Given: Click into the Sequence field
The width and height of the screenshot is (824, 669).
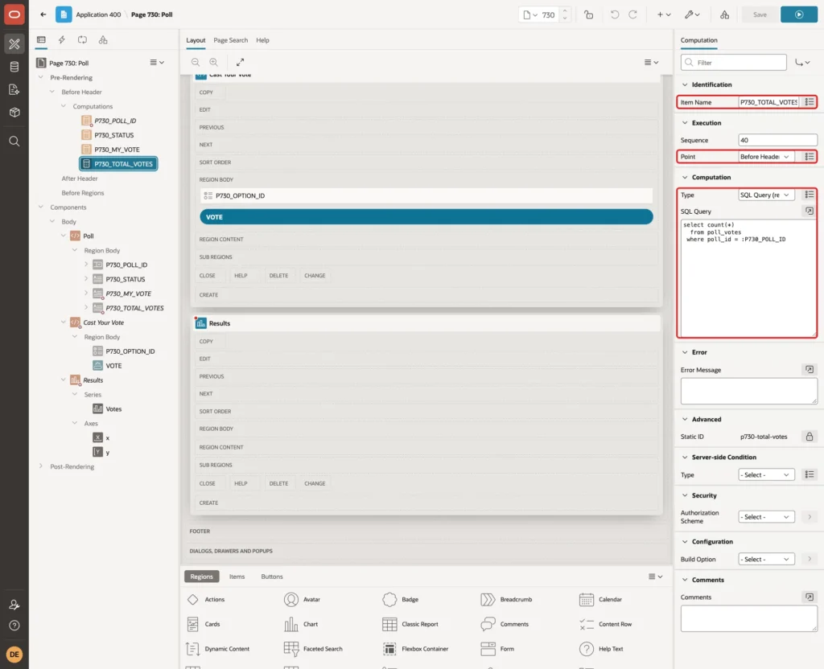Looking at the screenshot, I should pos(778,140).
